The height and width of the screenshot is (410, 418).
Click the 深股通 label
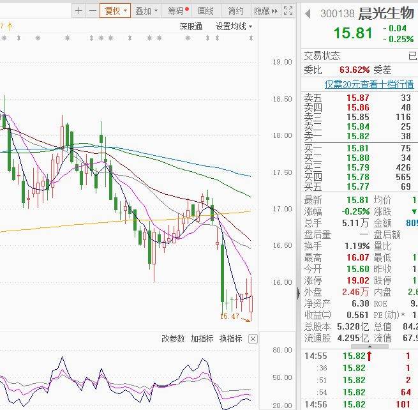pyautogui.click(x=190, y=26)
